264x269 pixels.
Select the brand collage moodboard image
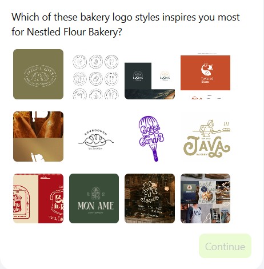coord(205,198)
